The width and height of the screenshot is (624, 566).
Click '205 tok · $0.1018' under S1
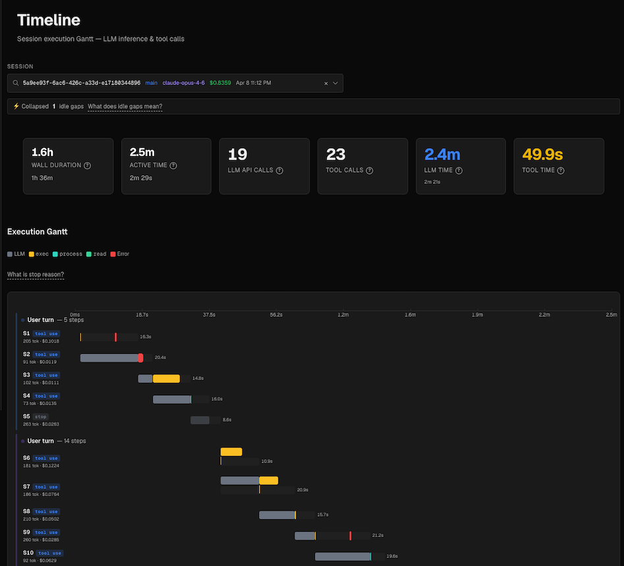pos(41,341)
